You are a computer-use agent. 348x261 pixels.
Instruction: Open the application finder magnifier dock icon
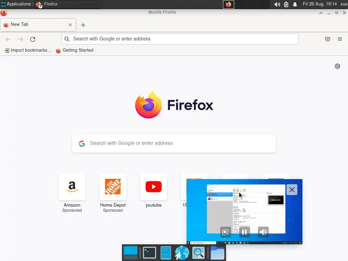point(198,253)
